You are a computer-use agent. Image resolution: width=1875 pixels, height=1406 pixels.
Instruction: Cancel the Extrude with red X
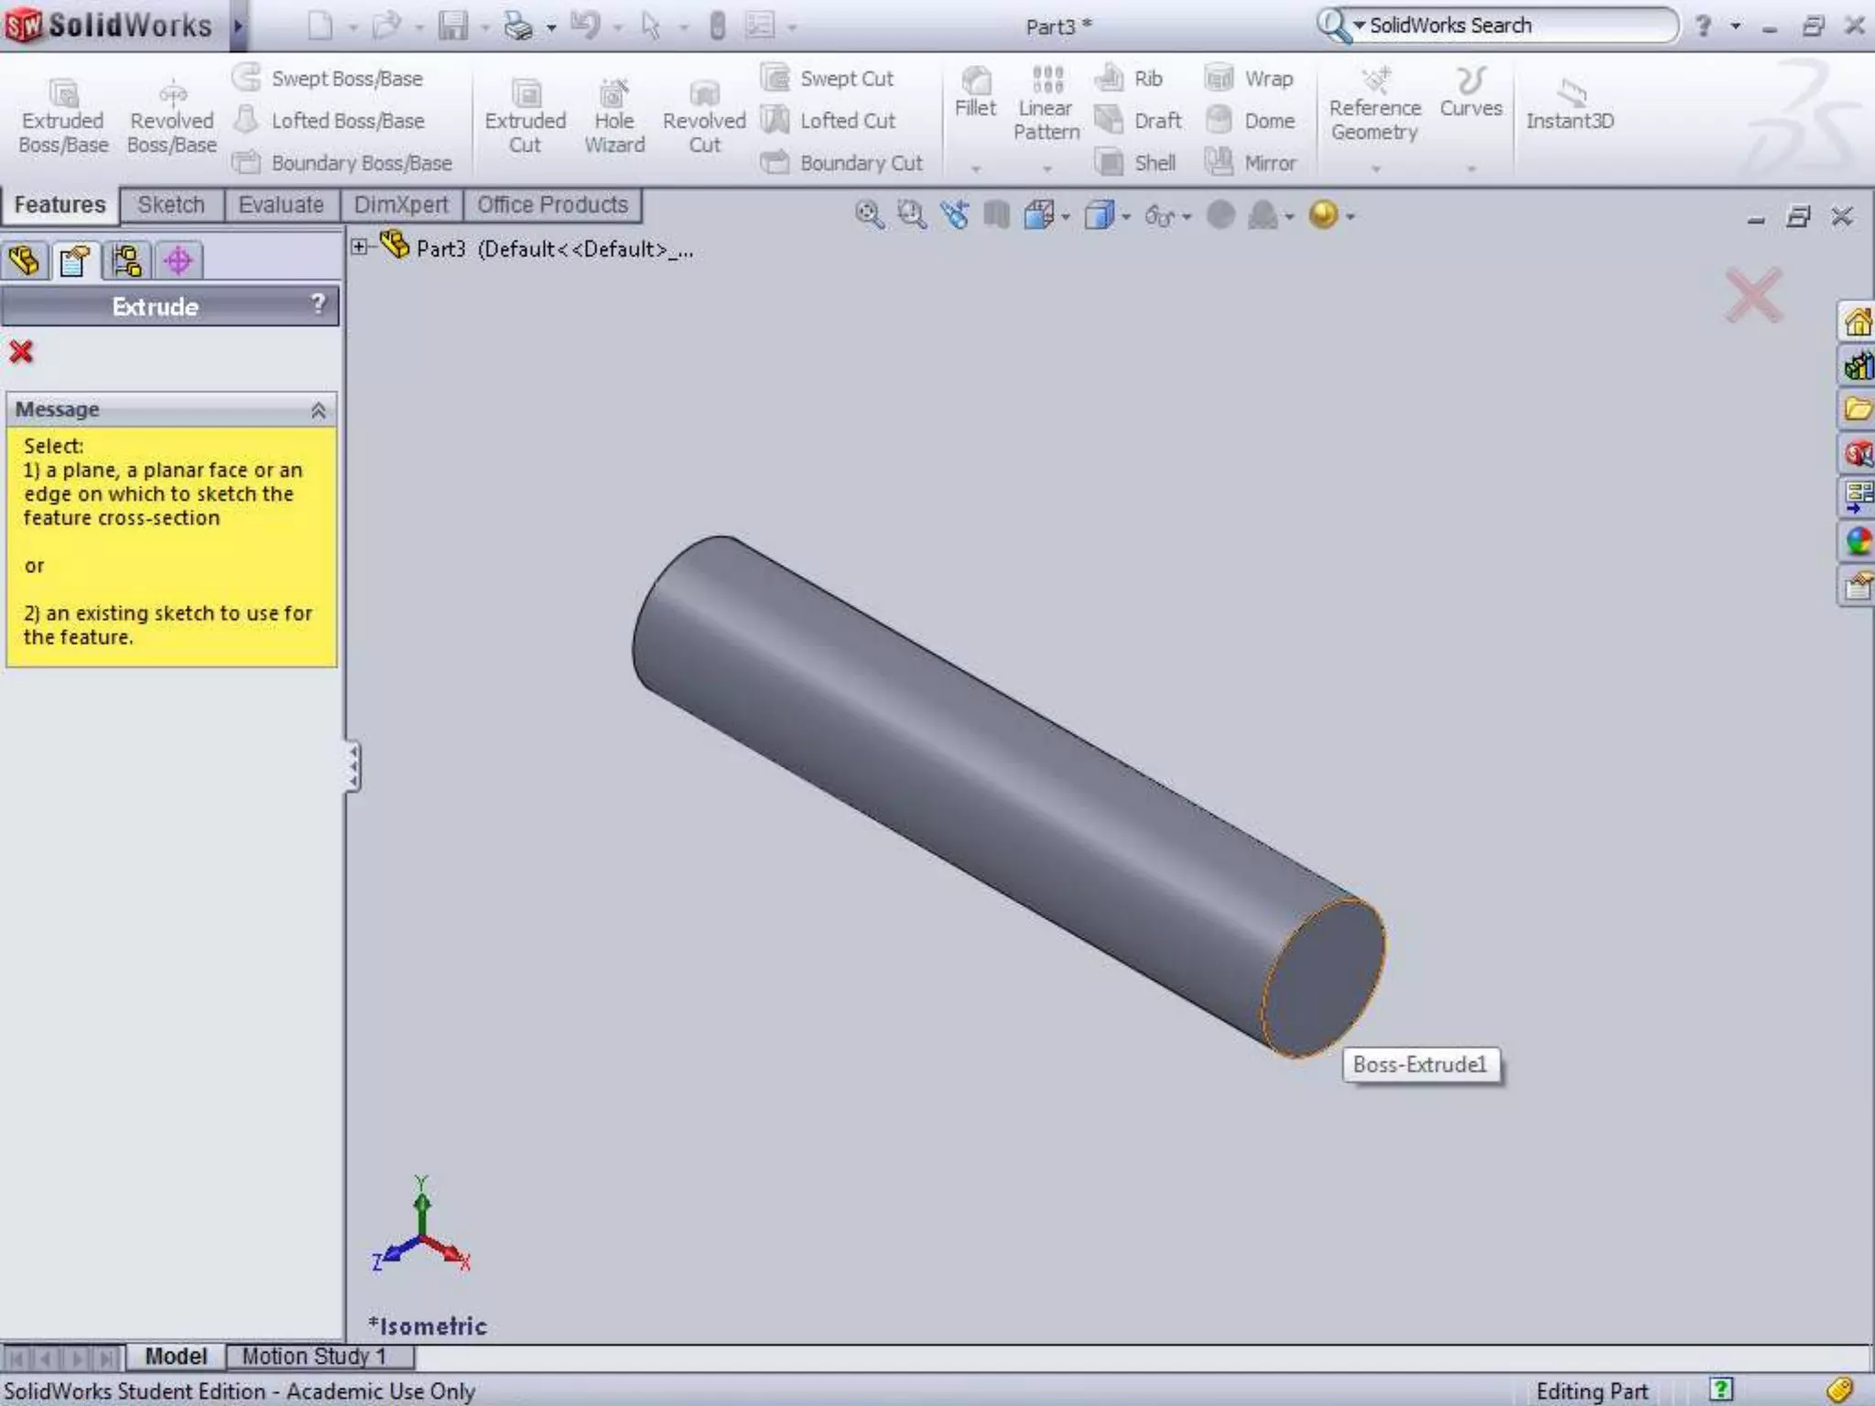pyautogui.click(x=21, y=352)
